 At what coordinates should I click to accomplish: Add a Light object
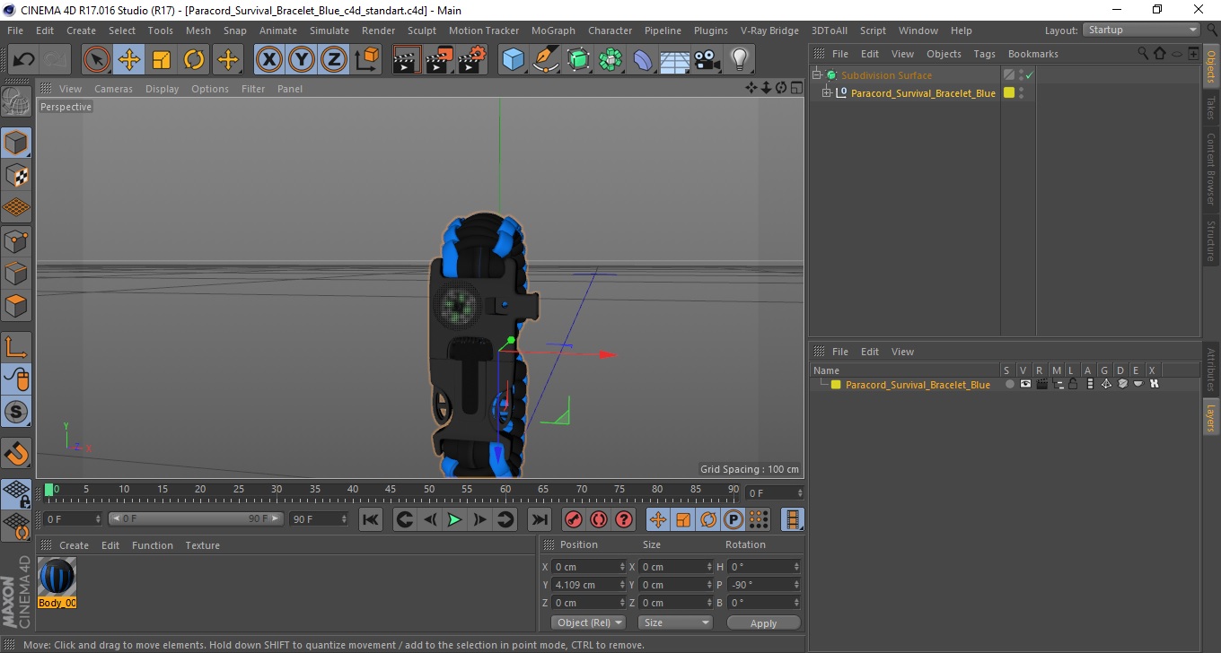[x=740, y=60]
